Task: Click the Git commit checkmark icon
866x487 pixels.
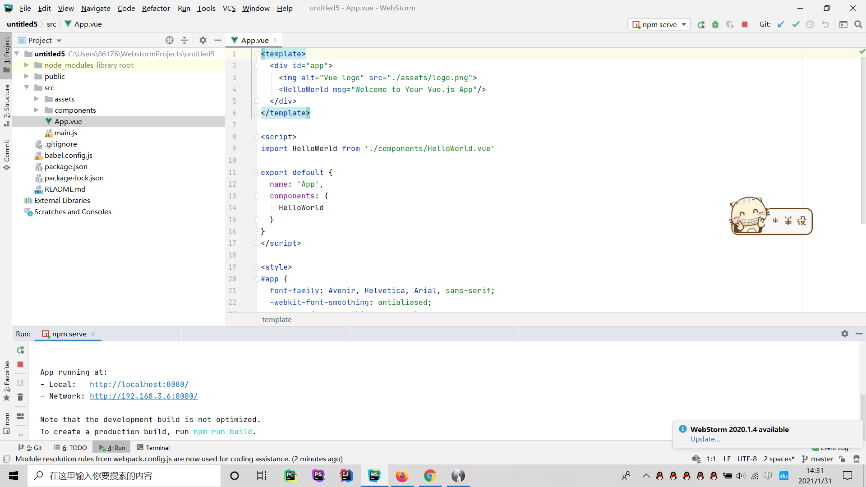Action: [x=796, y=25]
